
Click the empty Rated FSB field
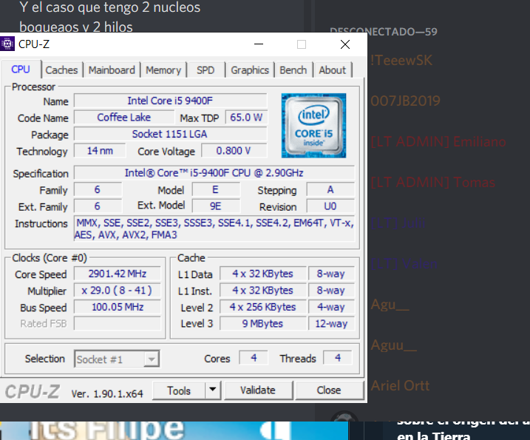118,323
